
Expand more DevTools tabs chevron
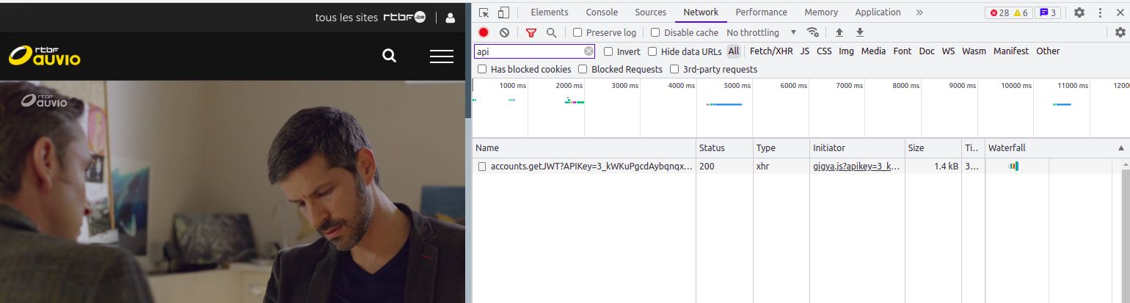(919, 12)
